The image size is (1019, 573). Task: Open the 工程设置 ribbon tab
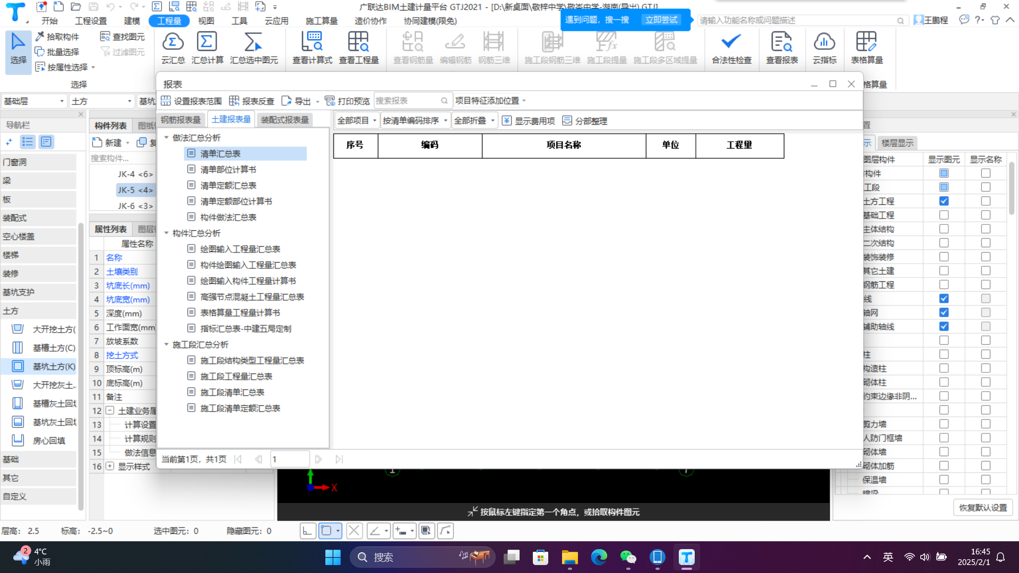tap(91, 21)
